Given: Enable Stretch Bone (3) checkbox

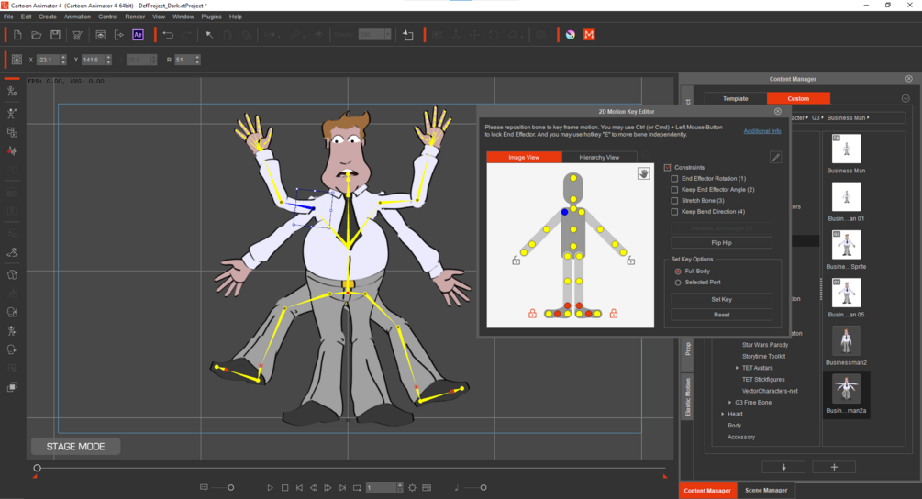Looking at the screenshot, I should coord(674,201).
